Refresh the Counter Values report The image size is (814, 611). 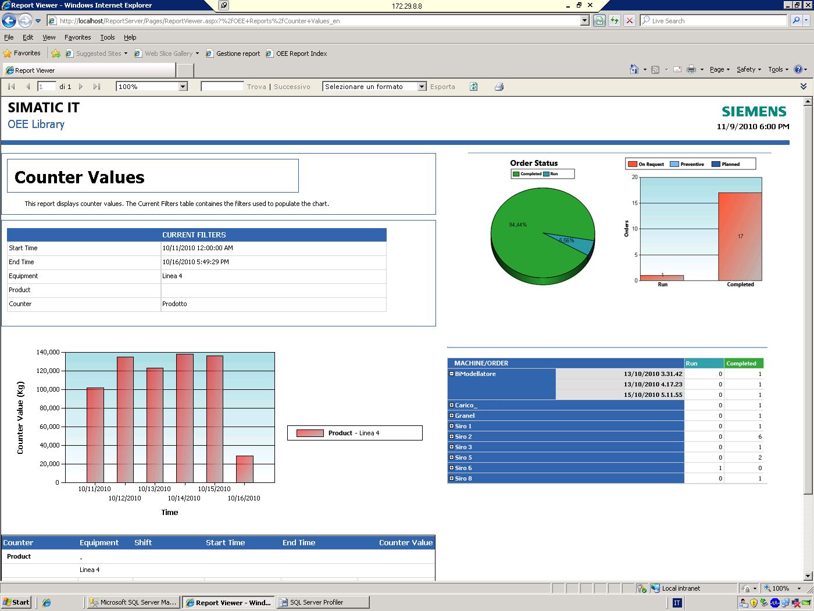point(473,86)
